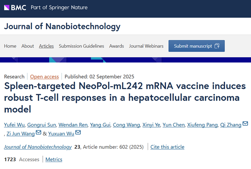
Task: Open the article Metrics link
Action: (x=54, y=159)
